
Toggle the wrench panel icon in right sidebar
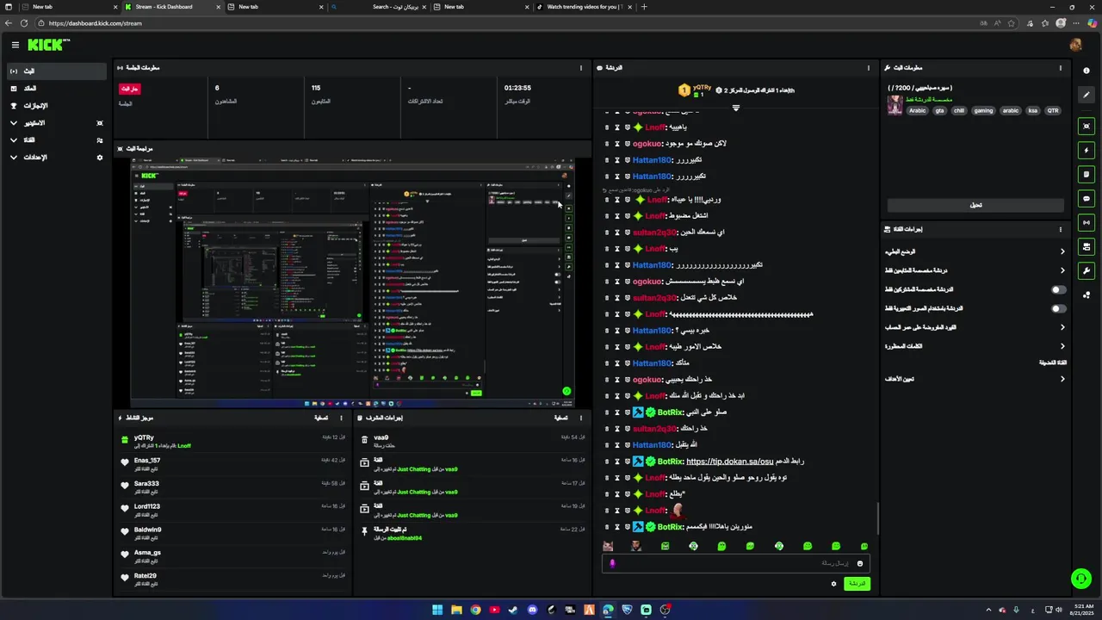coord(1087,271)
